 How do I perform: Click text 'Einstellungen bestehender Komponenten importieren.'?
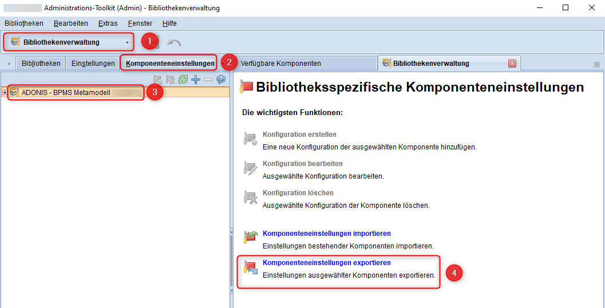pyautogui.click(x=349, y=246)
